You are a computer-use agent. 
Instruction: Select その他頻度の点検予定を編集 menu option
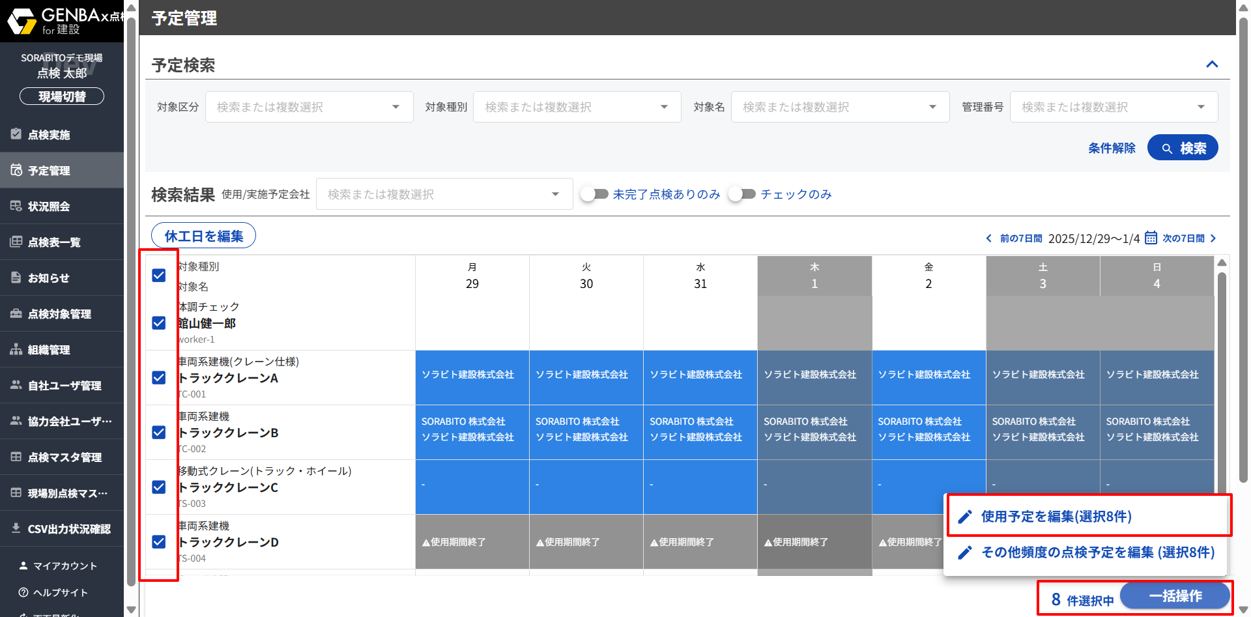(x=1097, y=552)
